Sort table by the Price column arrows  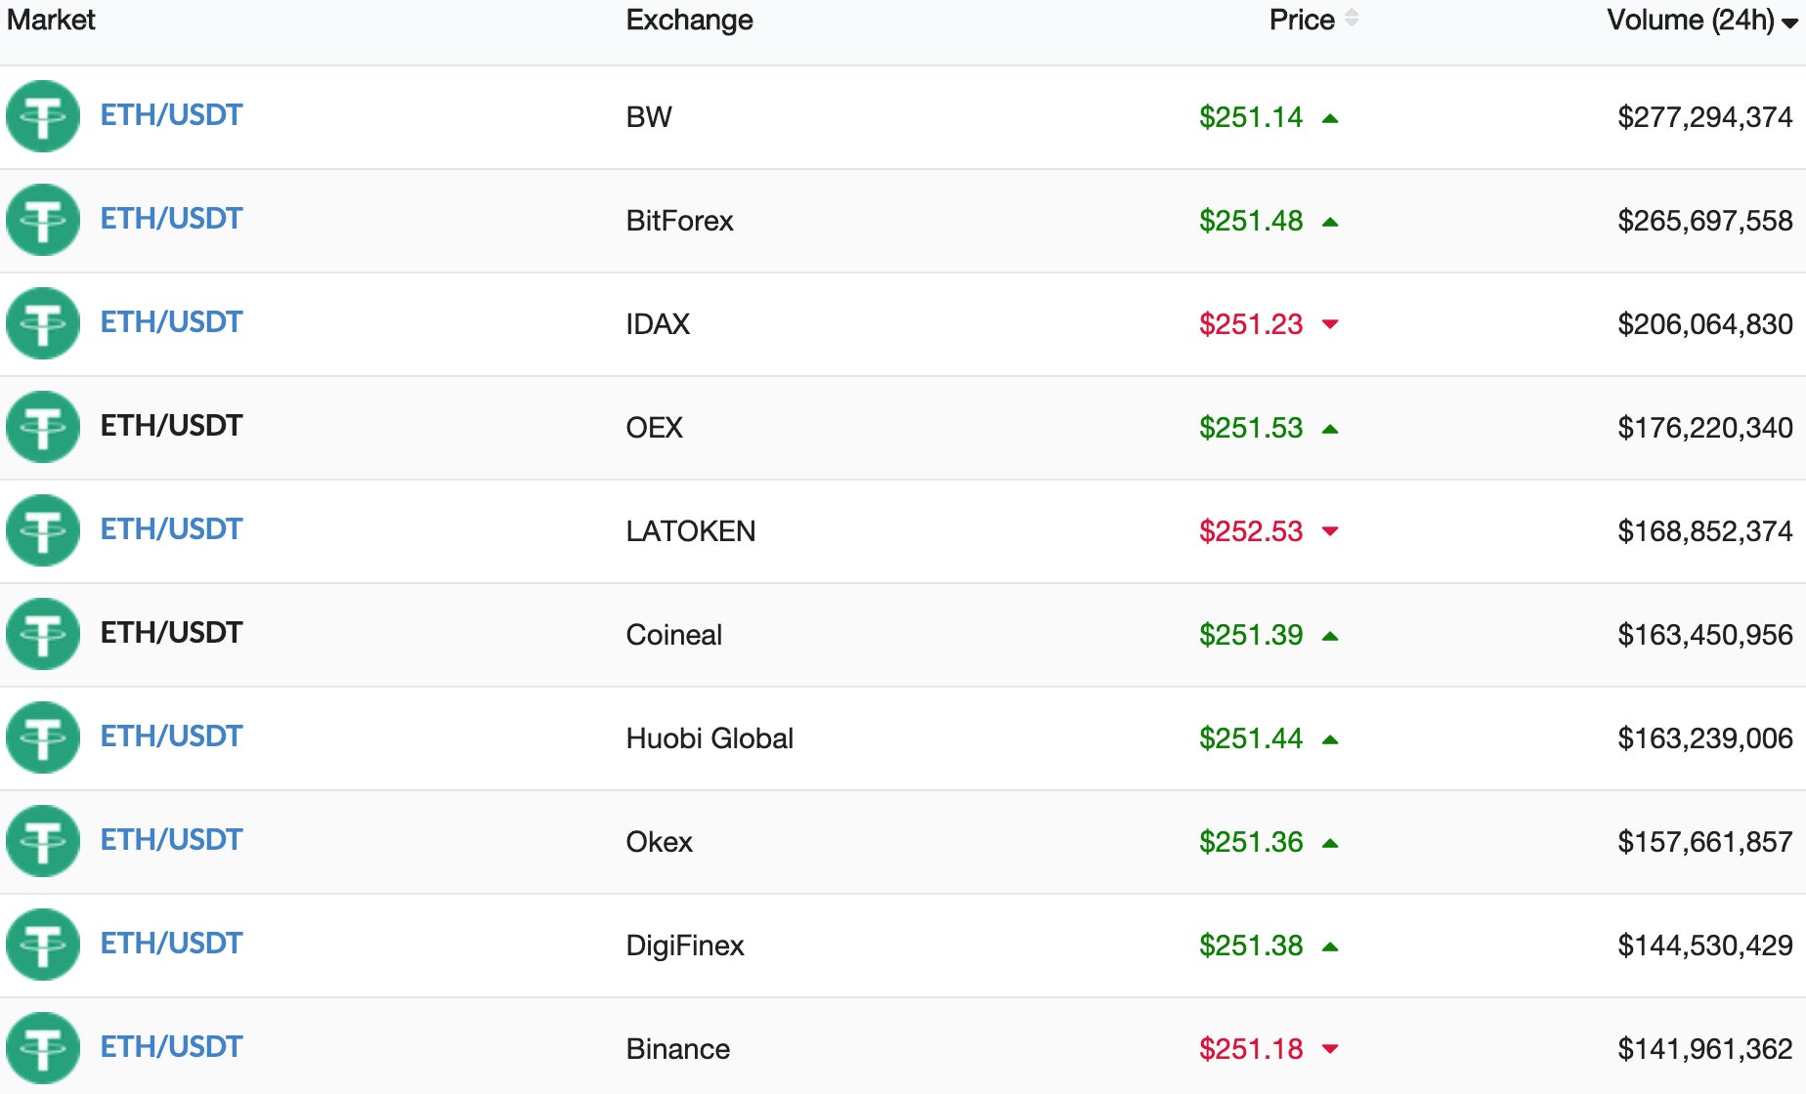click(x=1352, y=18)
